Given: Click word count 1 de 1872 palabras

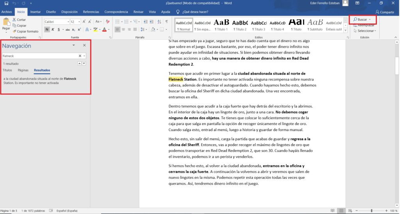Looking at the screenshot, I should tap(33, 211).
